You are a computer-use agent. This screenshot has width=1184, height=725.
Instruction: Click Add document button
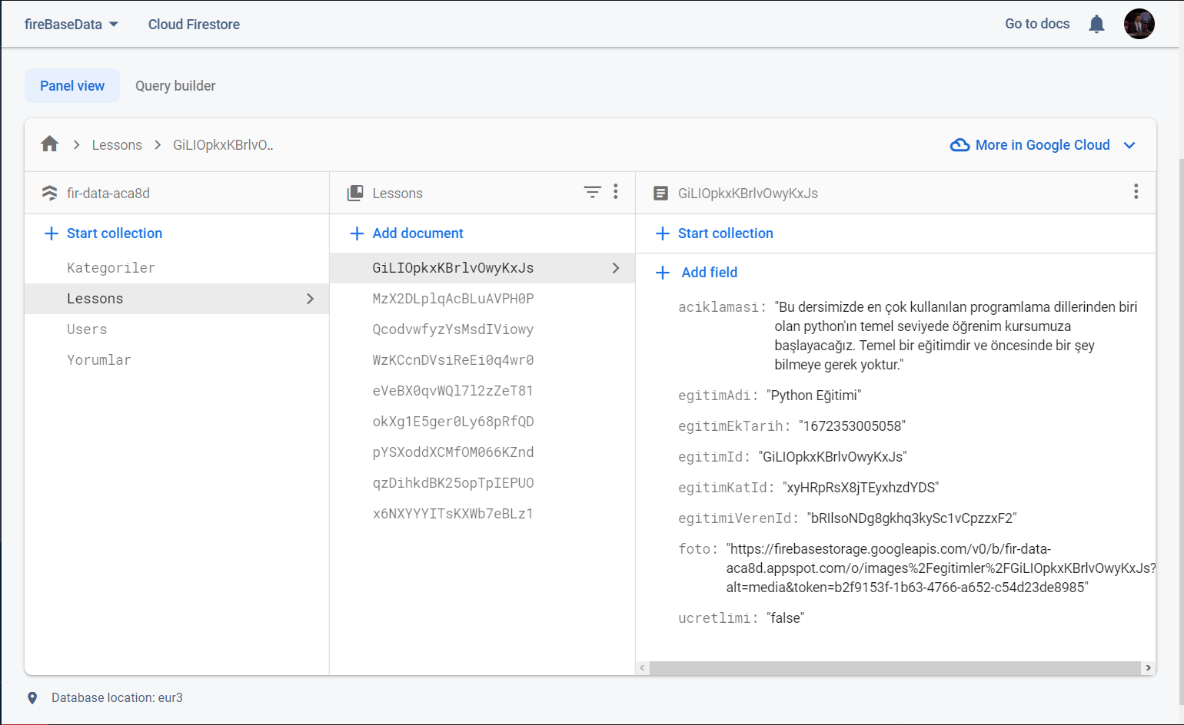click(x=407, y=233)
